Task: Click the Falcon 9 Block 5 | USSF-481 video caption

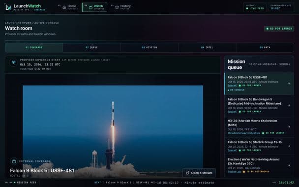Action: 42,171
